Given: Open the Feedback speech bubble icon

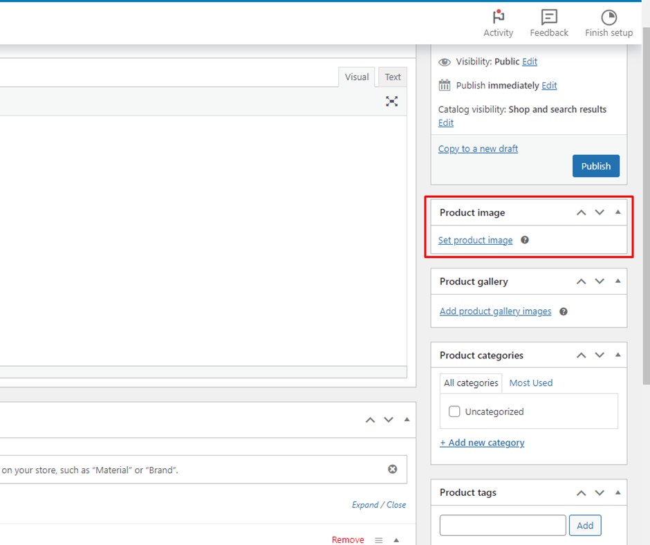Looking at the screenshot, I should click(x=549, y=18).
